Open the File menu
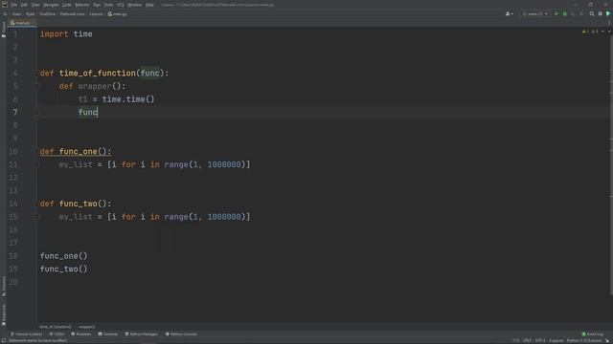Viewport: 613px width, 344px height. (14, 5)
